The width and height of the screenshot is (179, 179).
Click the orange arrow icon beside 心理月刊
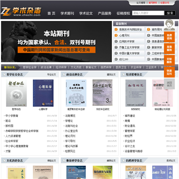point(116,35)
